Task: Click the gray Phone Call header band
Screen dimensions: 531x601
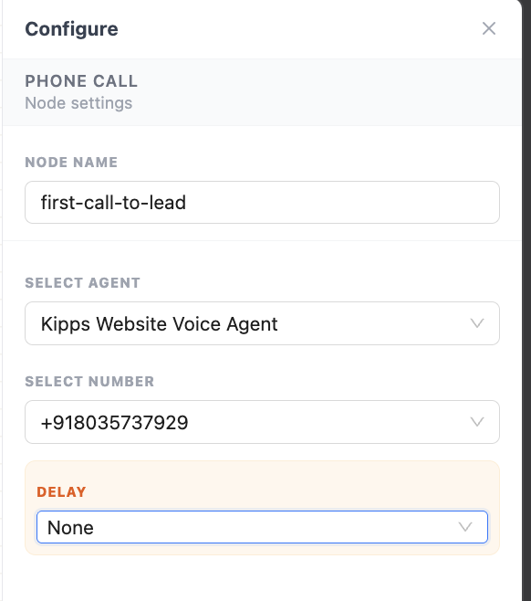Action: coord(262,92)
